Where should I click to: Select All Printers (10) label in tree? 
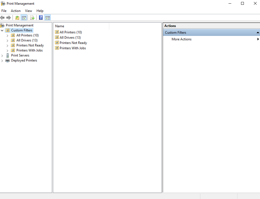(28, 35)
